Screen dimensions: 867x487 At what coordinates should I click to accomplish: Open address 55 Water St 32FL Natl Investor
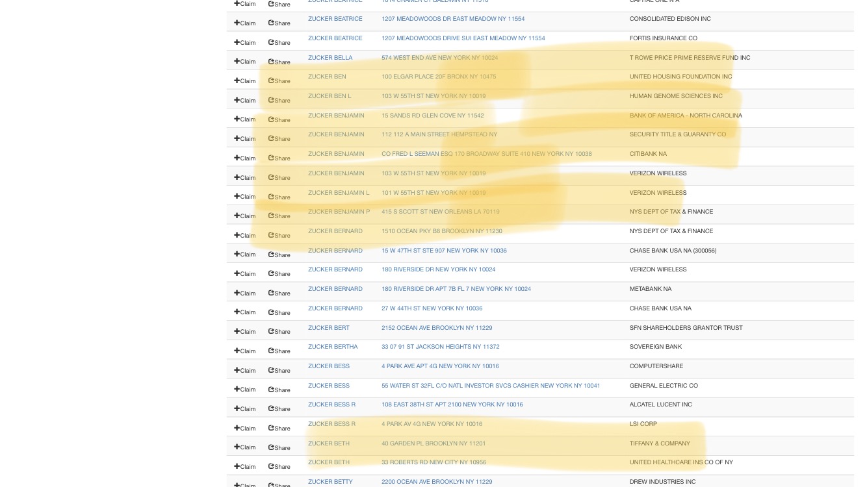tap(491, 386)
